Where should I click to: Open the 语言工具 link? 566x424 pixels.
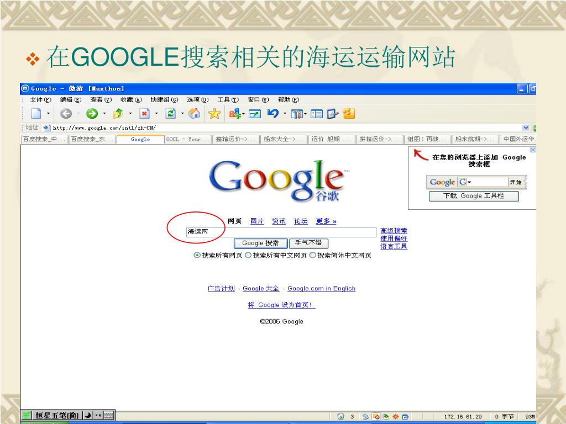394,247
